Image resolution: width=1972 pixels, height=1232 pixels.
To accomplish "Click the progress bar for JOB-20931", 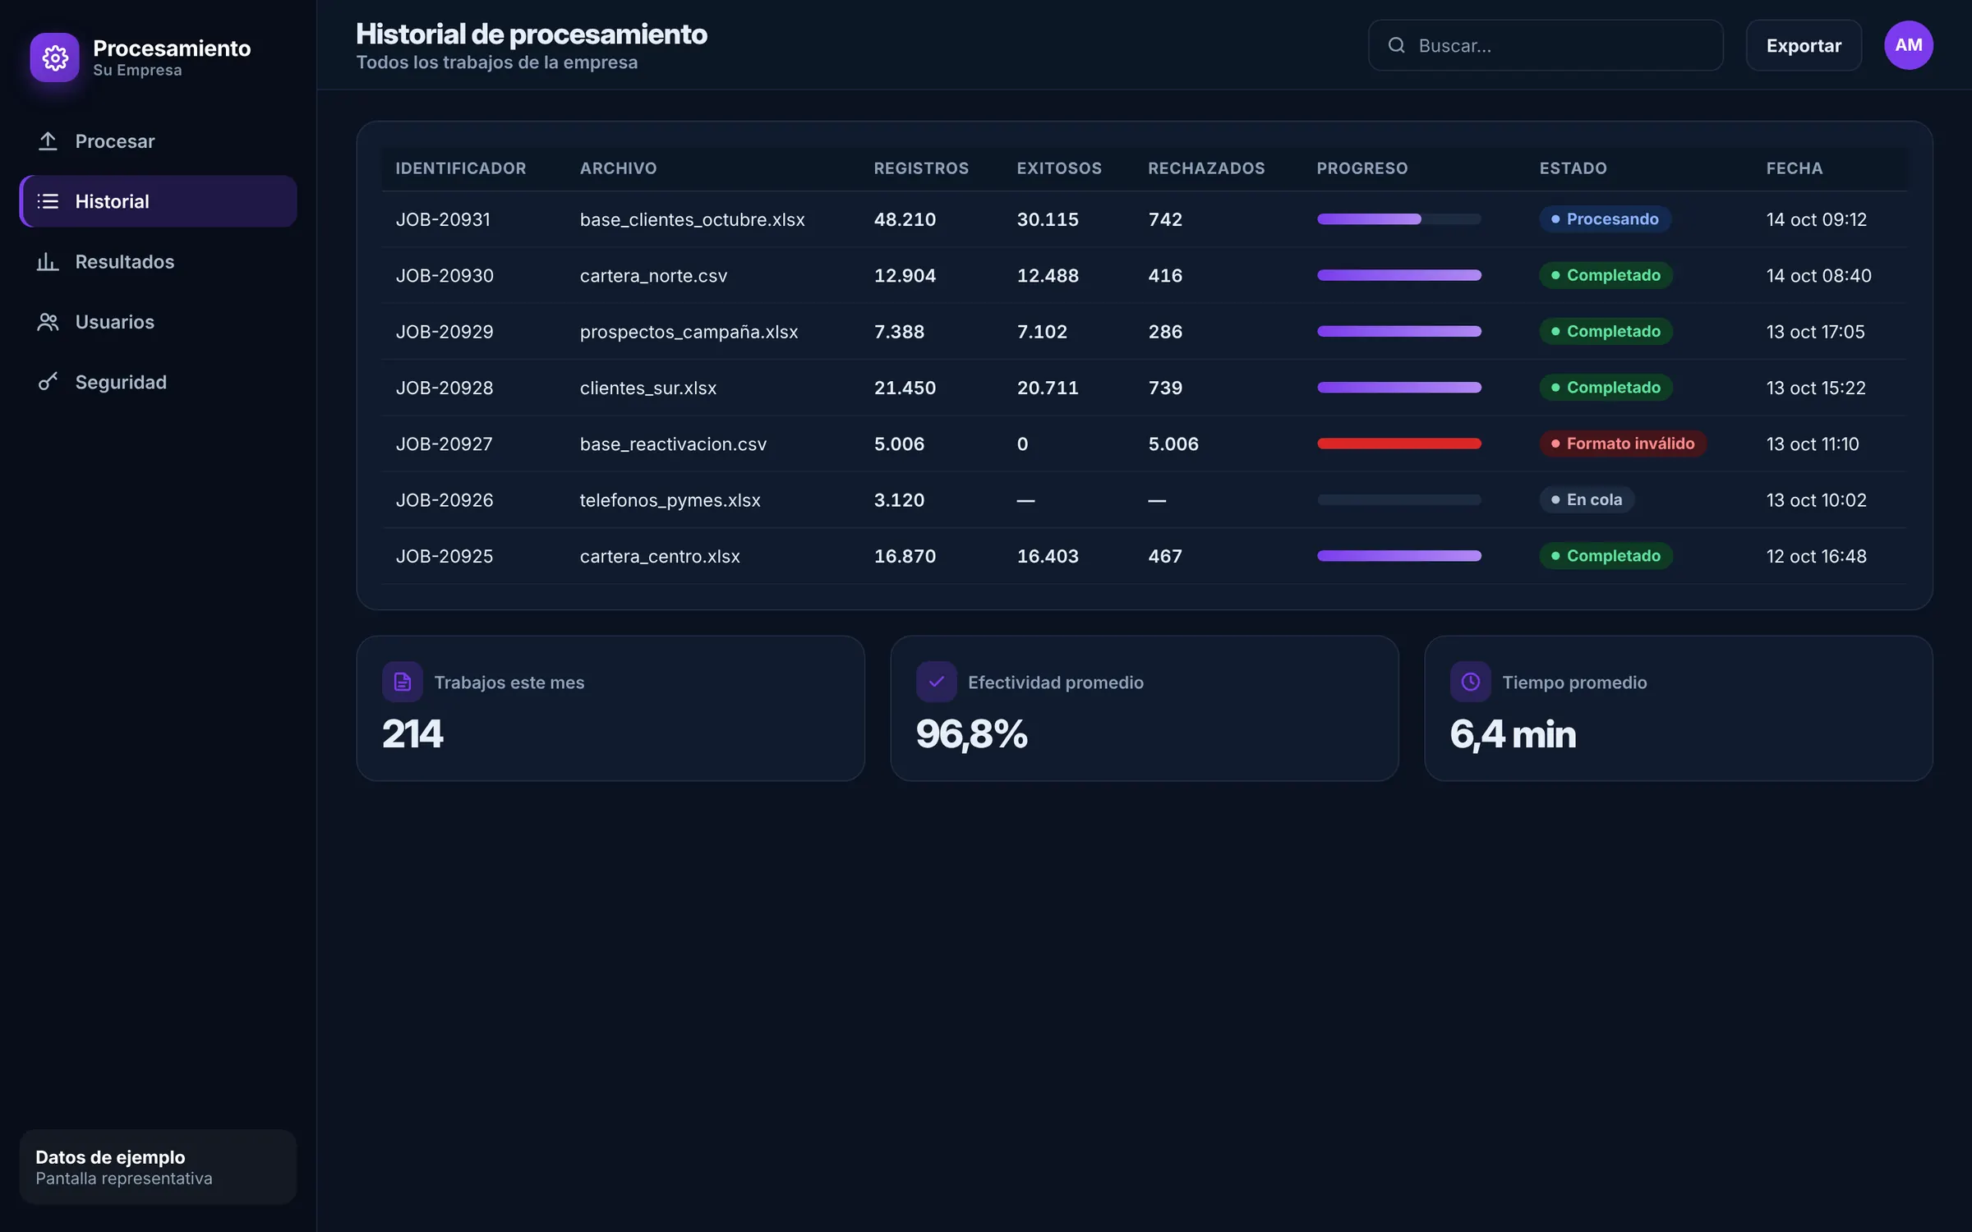I will (1398, 219).
